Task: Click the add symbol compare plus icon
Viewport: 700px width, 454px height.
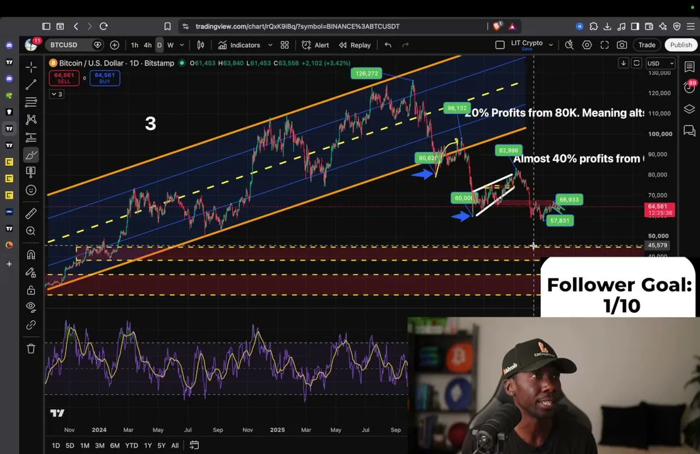Action: pyautogui.click(x=114, y=45)
